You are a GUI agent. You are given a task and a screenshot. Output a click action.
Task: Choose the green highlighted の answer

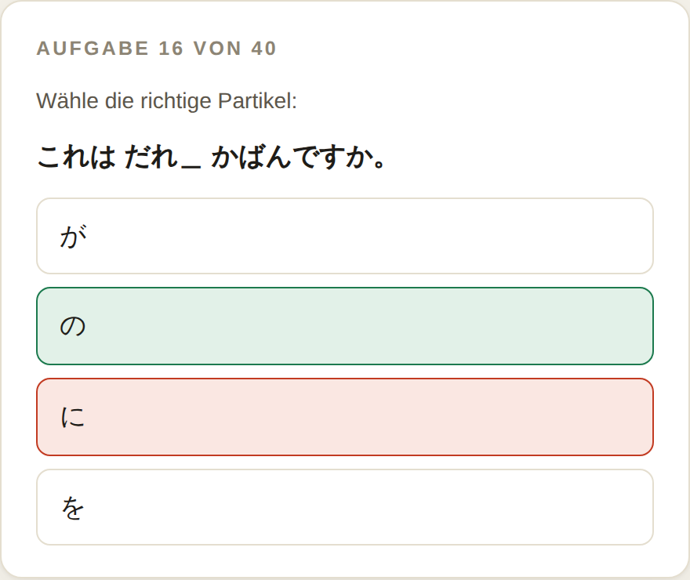(x=345, y=326)
